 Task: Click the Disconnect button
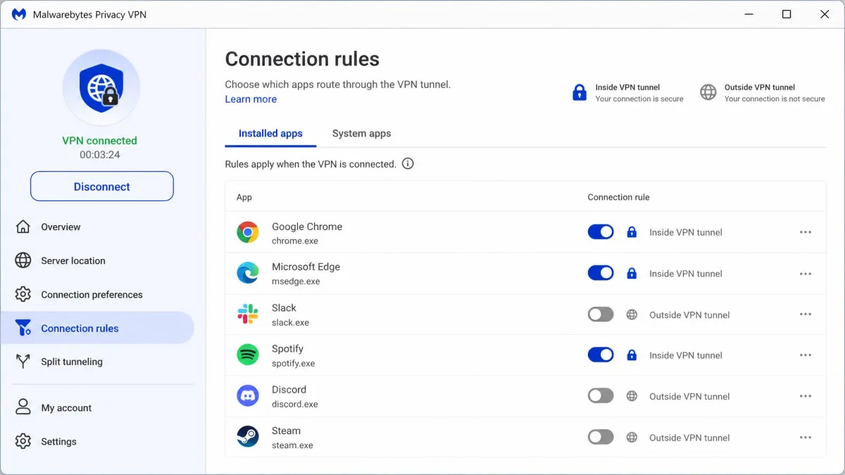click(x=102, y=186)
